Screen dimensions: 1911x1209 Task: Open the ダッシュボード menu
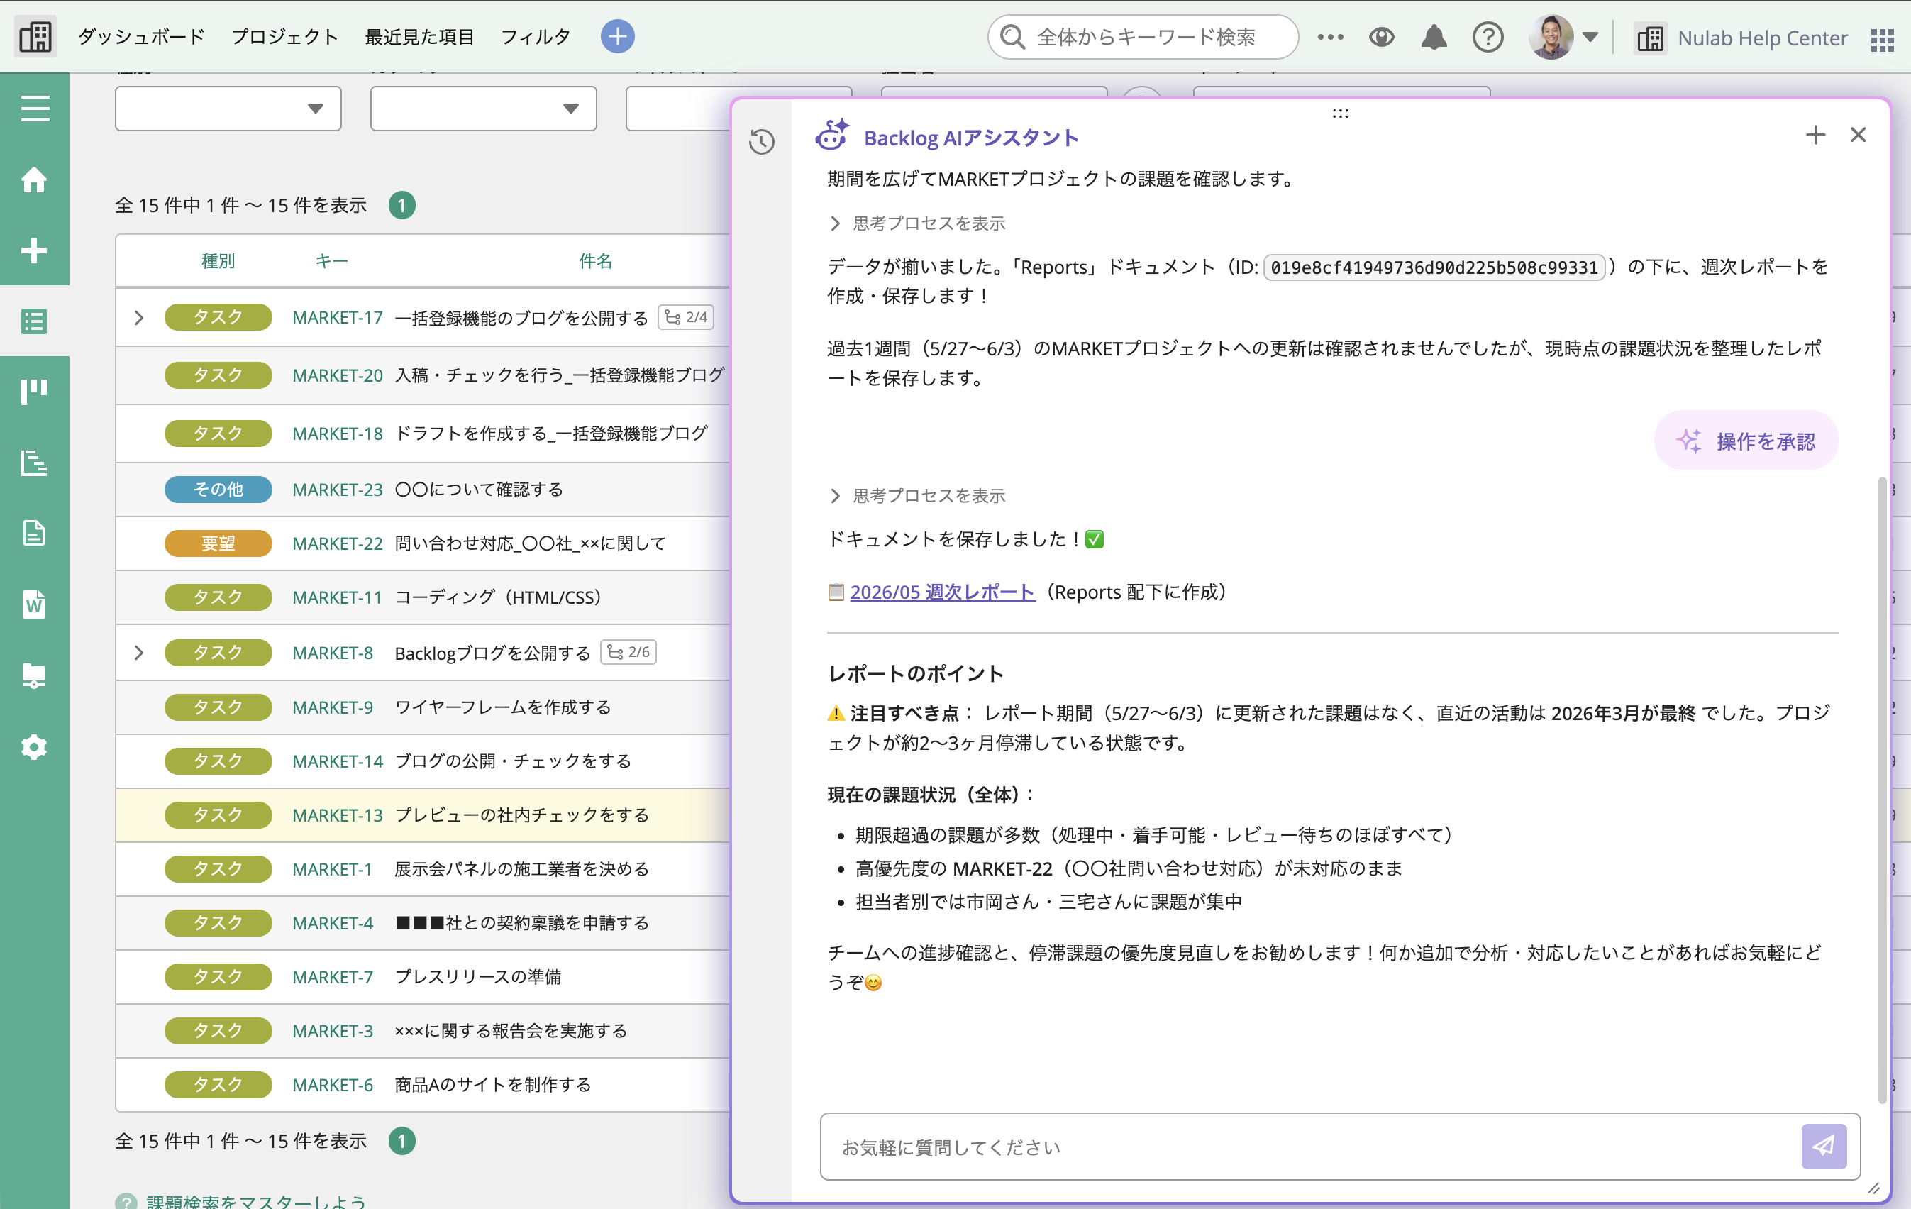141,36
